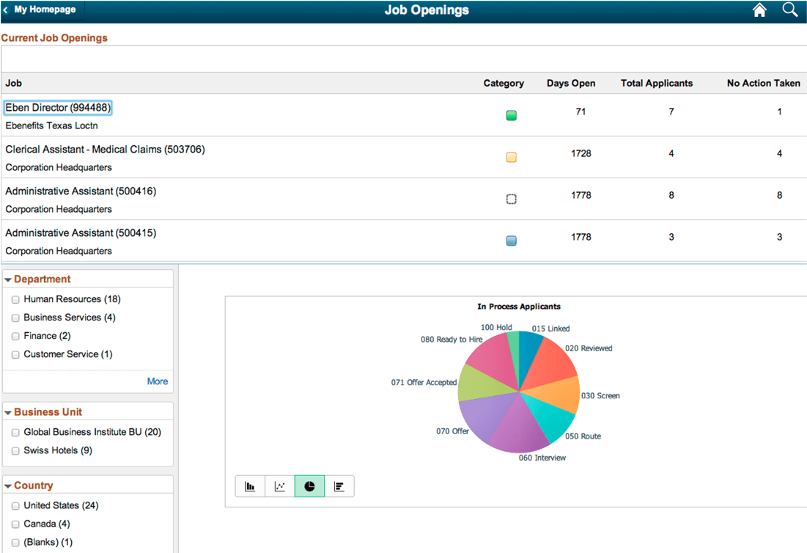This screenshot has height=553, width=807.
Task: Open the Clerical Assistant - Medical Claims job
Action: pyautogui.click(x=105, y=149)
